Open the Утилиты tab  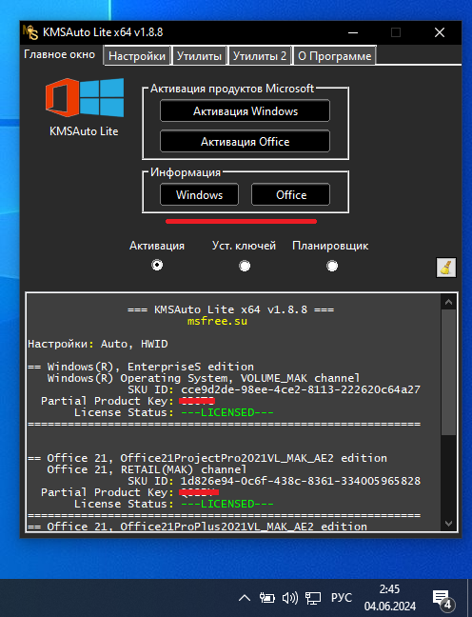coord(199,56)
